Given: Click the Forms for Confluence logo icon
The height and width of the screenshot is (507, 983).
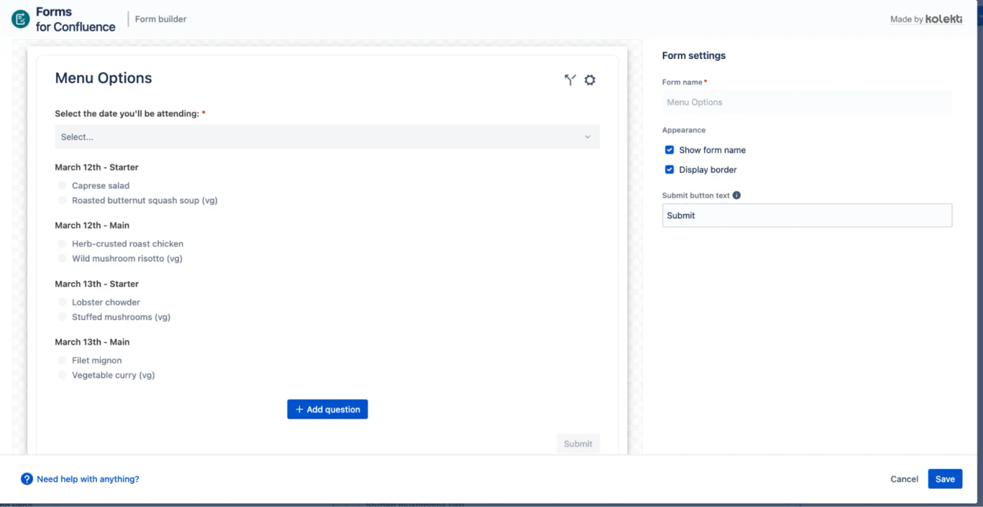Looking at the screenshot, I should coord(20,19).
